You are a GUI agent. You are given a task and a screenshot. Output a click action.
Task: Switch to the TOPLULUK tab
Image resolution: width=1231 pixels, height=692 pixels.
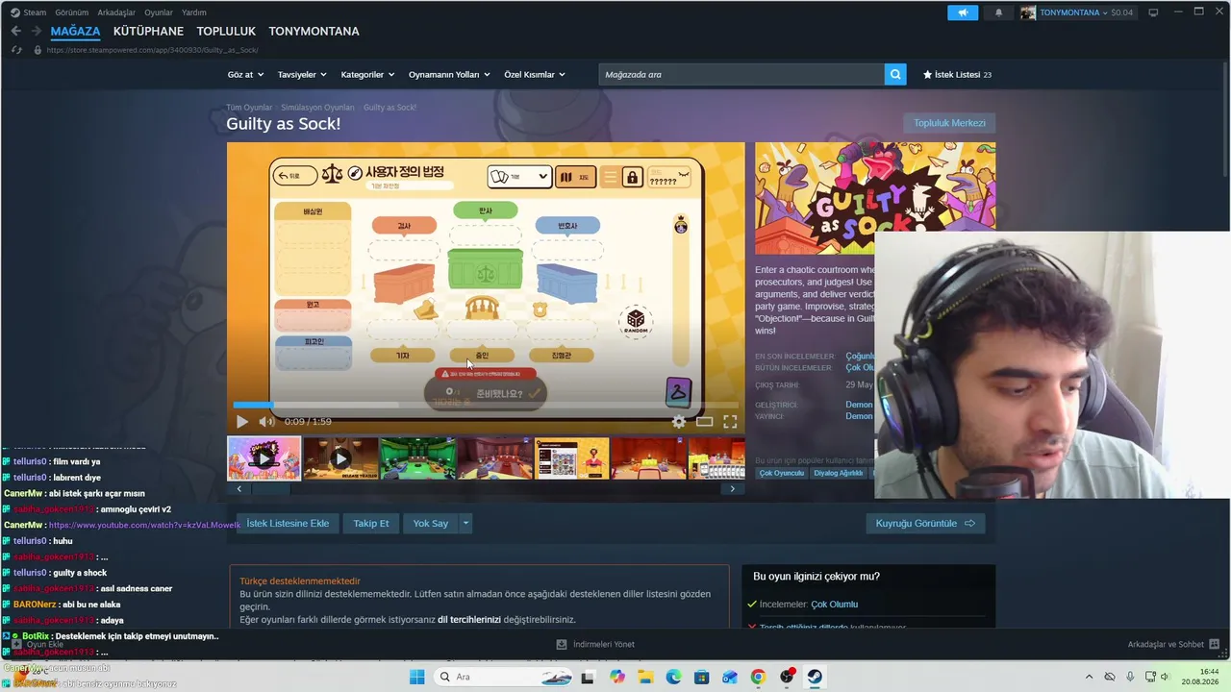(x=226, y=32)
